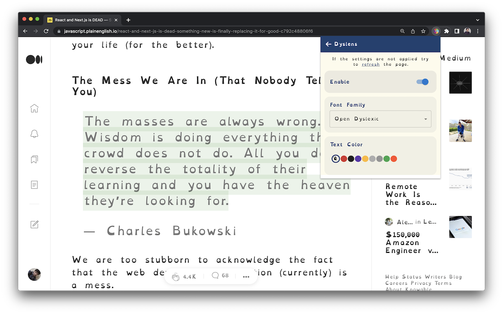The height and width of the screenshot is (314, 503).
Task: Click the dark spider-like article thumbnail
Action: point(461,82)
